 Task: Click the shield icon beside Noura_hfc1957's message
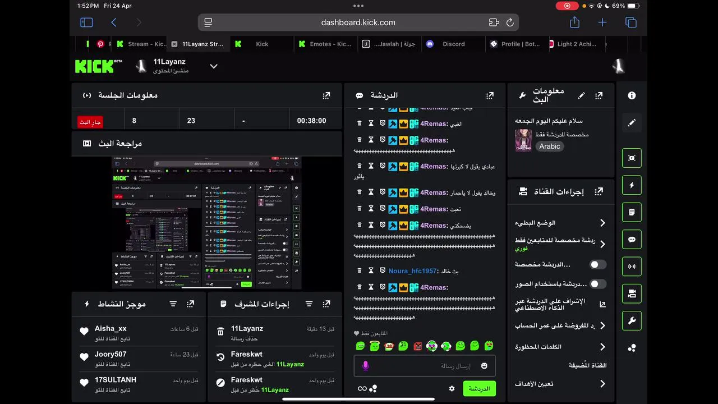(x=383, y=270)
